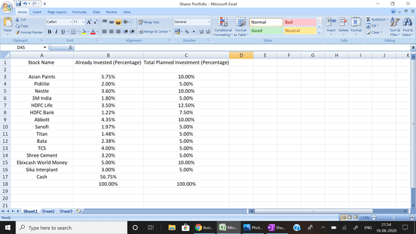Open Conditional Formatting in the ribbon
Viewport: 416px width, 234px height.
[223, 27]
